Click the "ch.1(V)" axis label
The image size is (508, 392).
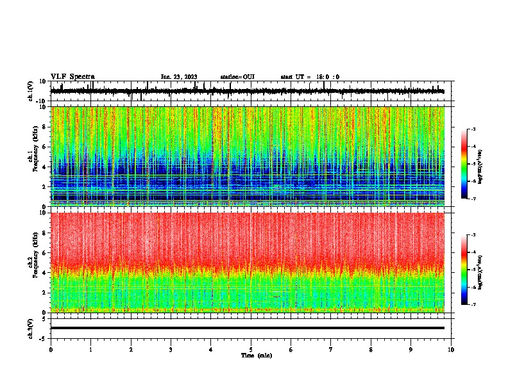[30, 91]
